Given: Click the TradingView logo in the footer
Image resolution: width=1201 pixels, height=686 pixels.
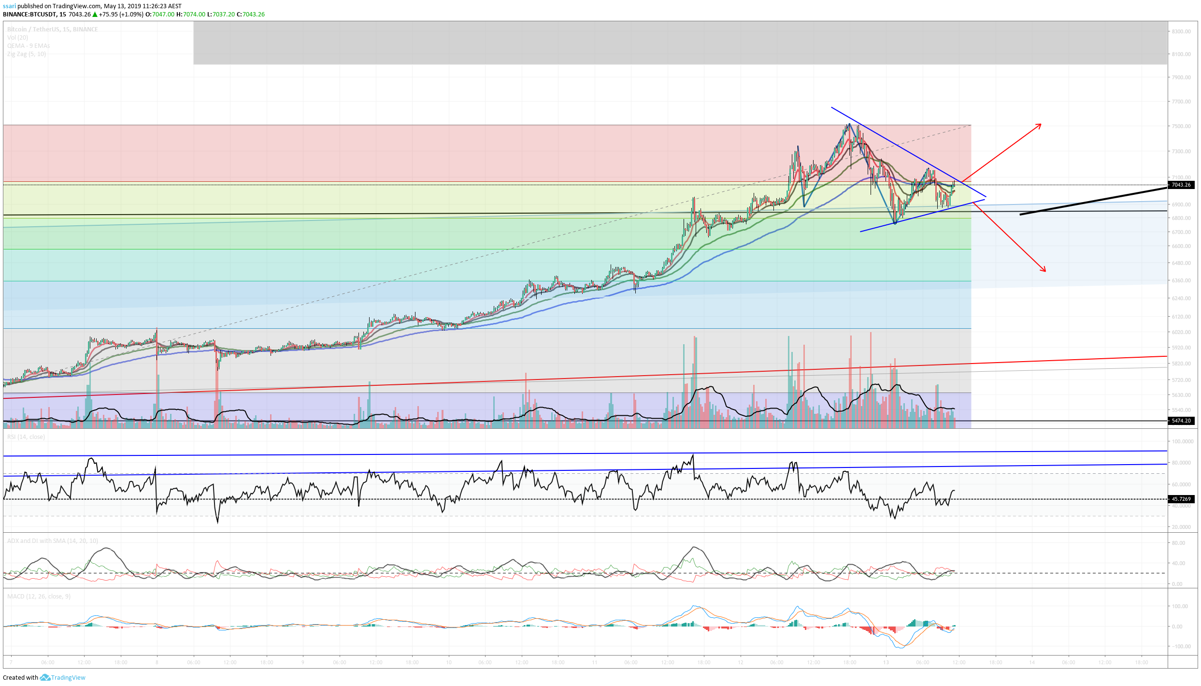Looking at the screenshot, I should 63,677.
